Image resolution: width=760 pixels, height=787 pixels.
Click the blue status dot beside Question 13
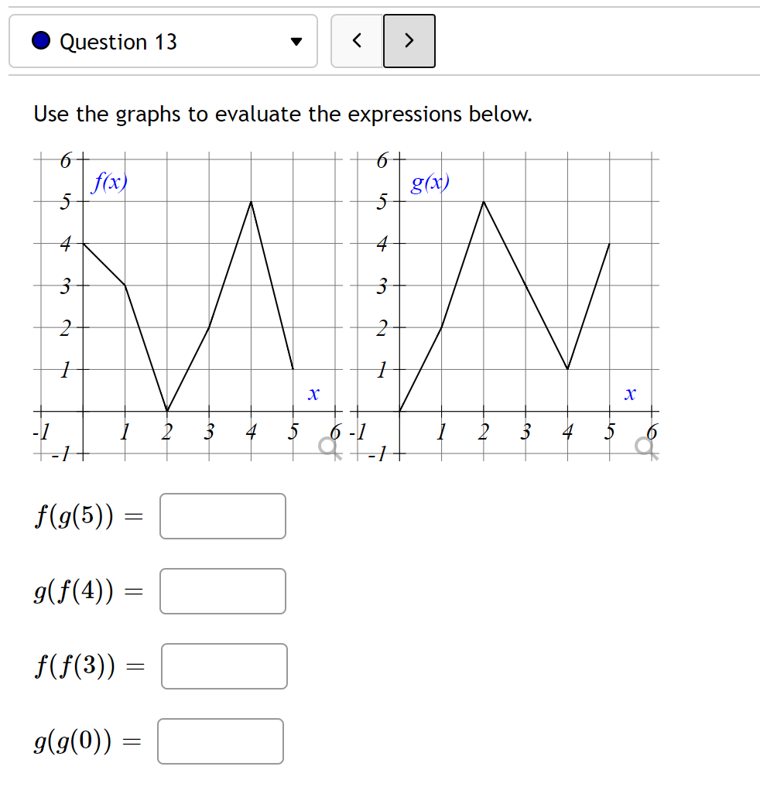(41, 41)
